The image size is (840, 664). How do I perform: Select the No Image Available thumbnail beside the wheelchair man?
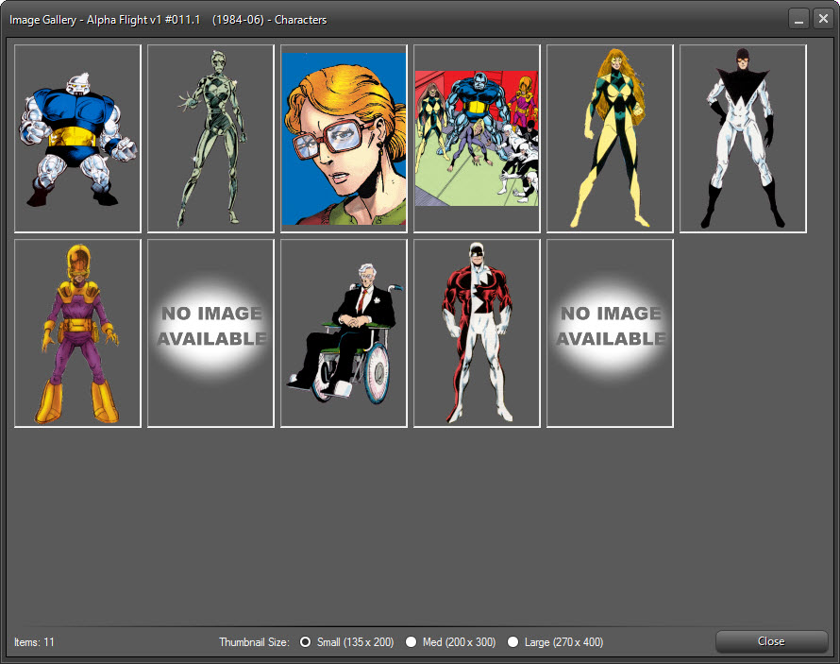pyautogui.click(x=210, y=332)
